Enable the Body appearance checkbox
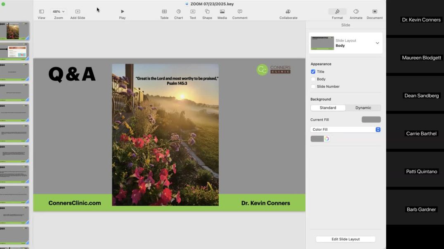The height and width of the screenshot is (249, 444). click(x=313, y=79)
